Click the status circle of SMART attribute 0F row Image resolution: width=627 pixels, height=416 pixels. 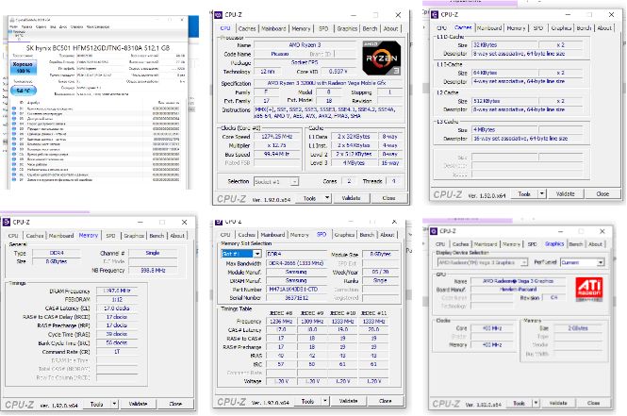point(14,179)
